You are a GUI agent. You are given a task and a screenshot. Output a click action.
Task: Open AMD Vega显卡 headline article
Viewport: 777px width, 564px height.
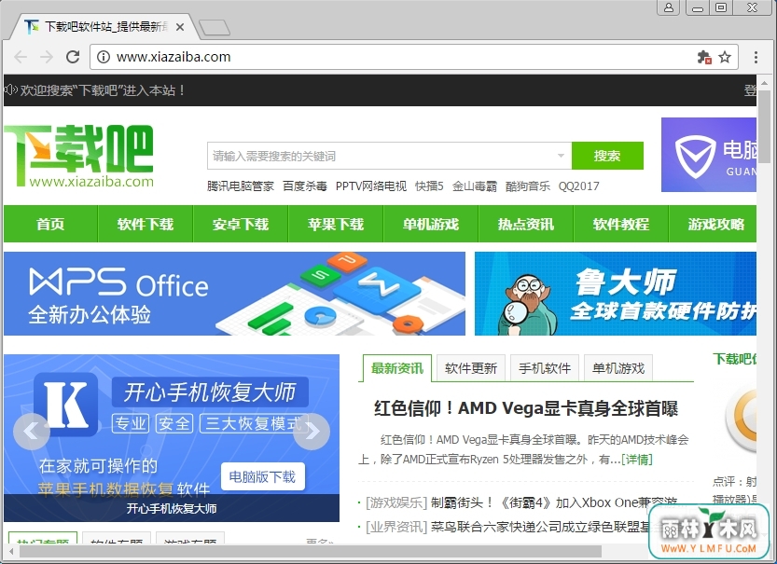pyautogui.click(x=526, y=408)
